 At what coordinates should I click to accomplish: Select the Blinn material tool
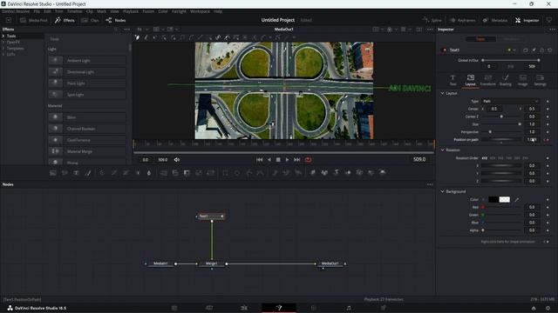click(x=87, y=117)
